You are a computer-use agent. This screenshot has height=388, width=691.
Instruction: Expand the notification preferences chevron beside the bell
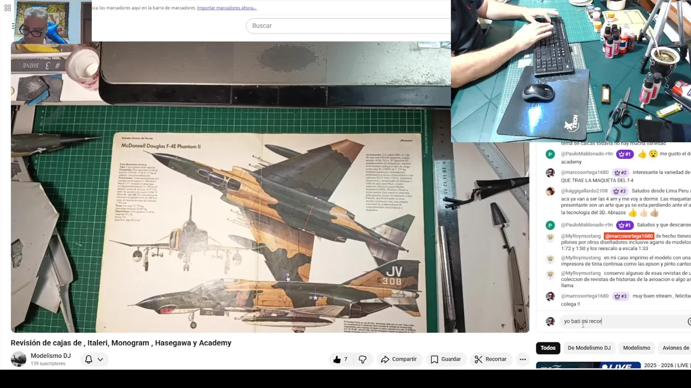[100, 359]
